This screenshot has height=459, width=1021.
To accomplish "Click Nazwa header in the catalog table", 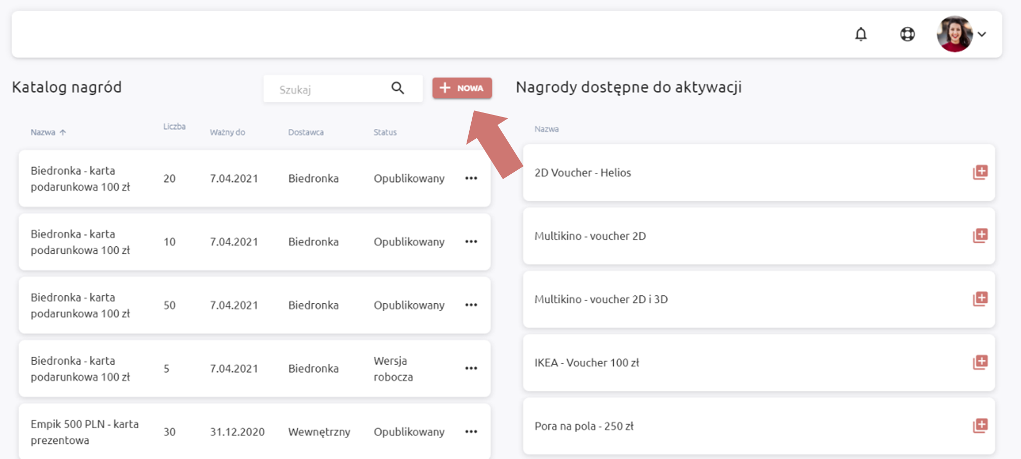I will tap(43, 132).
